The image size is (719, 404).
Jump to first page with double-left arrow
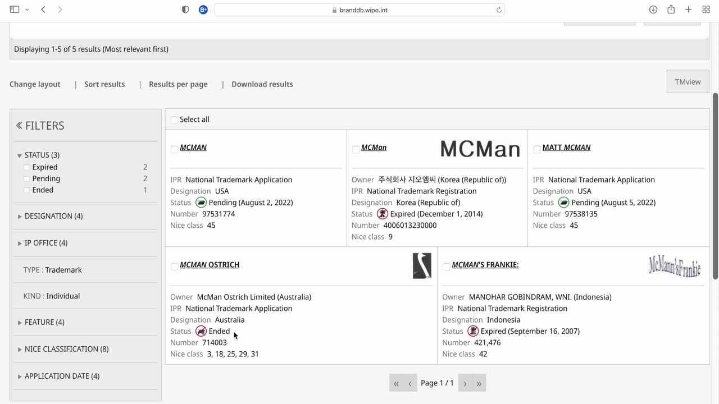point(396,383)
